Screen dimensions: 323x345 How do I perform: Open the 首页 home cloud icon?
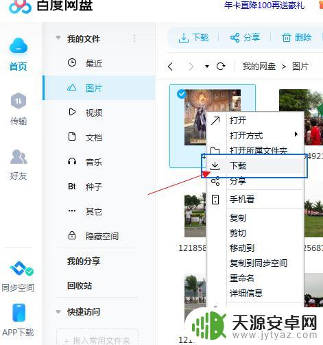[x=19, y=45]
